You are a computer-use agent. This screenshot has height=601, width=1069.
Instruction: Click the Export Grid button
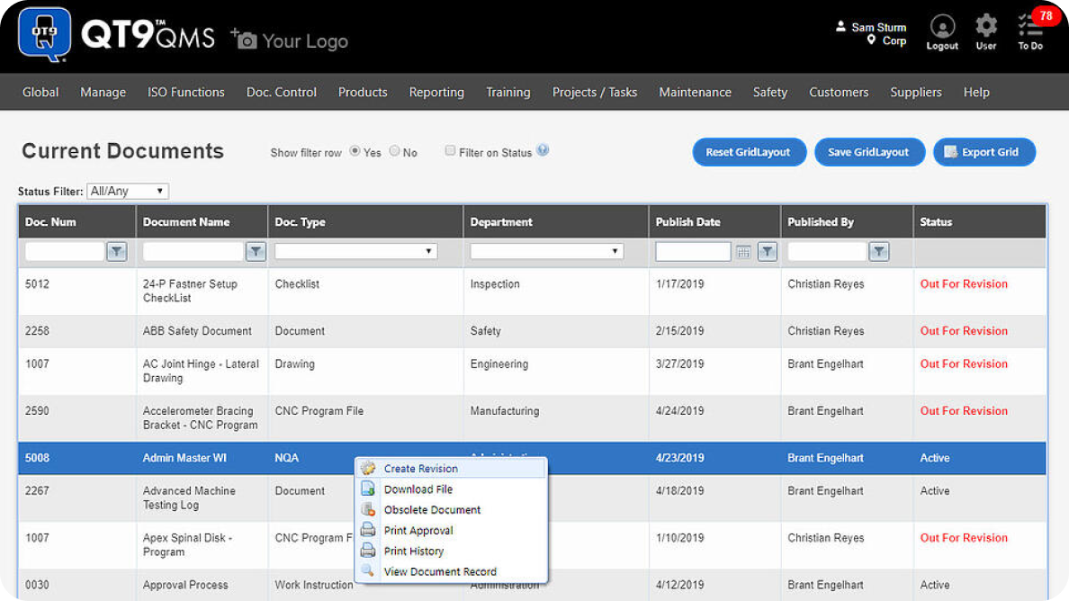click(984, 152)
